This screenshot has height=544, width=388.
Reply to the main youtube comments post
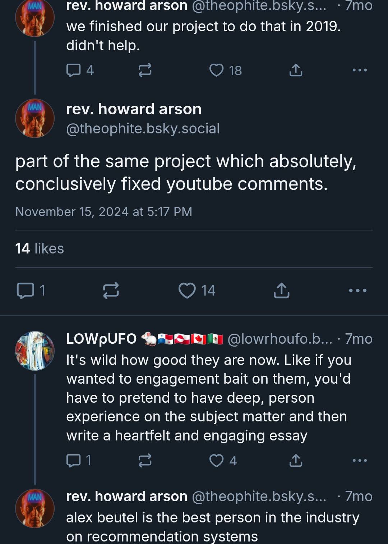pos(26,291)
